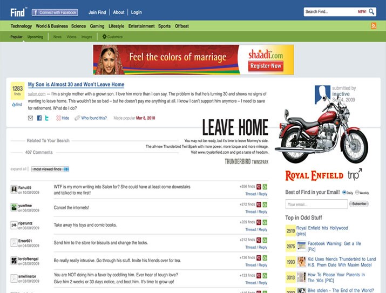Open the most viewed finds dropdown
Screen dimensions: 386x293
coord(50,169)
